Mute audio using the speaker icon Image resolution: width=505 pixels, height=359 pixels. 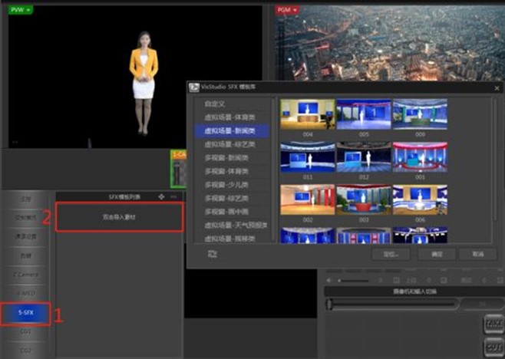click(x=329, y=281)
